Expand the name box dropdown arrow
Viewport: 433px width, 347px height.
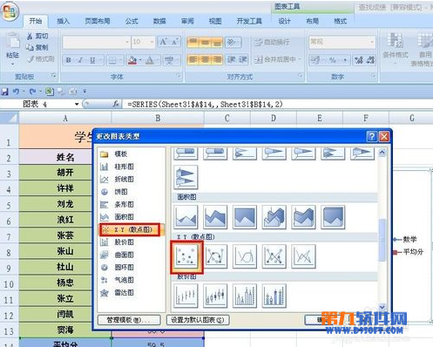coord(77,104)
